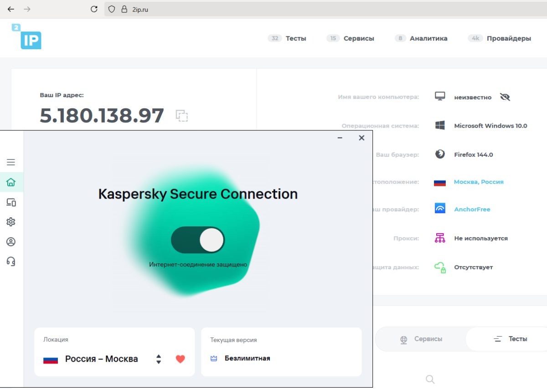Click the green cloud lock icon
This screenshot has height=389, width=547.
[x=440, y=267]
